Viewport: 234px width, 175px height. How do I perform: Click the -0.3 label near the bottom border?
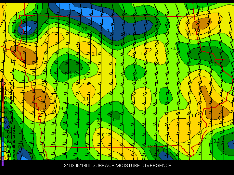tap(161, 150)
